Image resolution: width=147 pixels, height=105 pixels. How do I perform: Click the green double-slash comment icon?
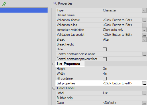4,4
